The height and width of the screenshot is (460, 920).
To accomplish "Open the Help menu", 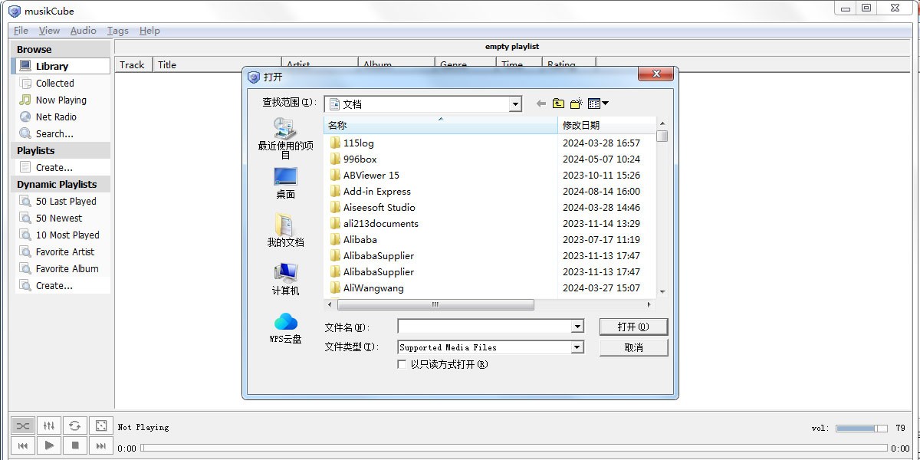I will 149,31.
